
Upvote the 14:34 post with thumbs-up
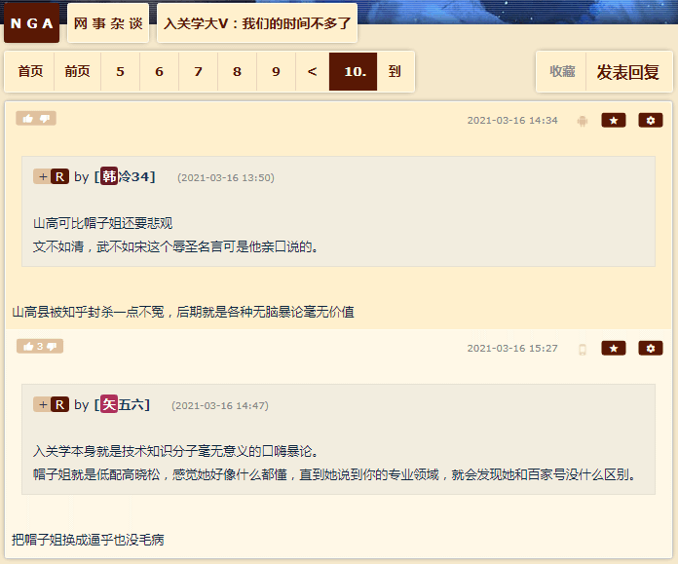(27, 119)
